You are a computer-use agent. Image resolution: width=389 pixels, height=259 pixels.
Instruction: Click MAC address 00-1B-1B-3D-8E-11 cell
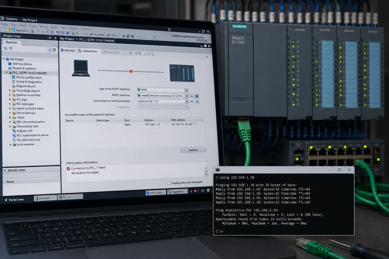[184, 124]
